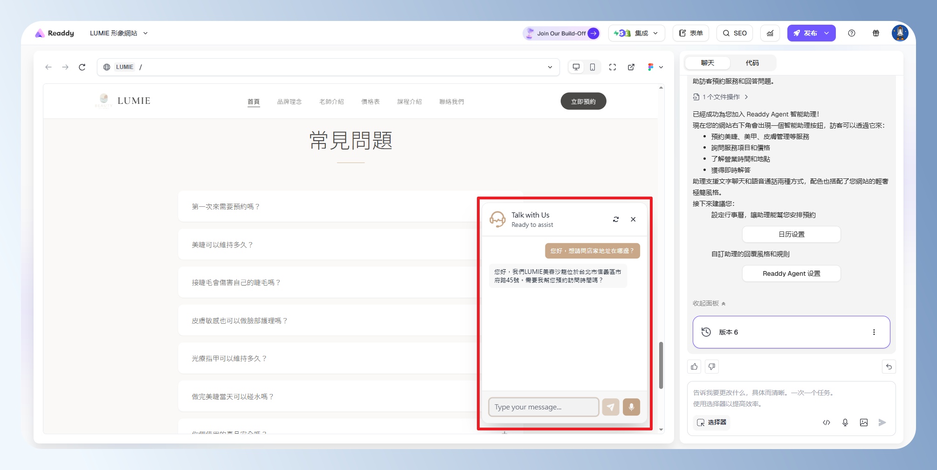Focus the Type your message field

pyautogui.click(x=543, y=407)
